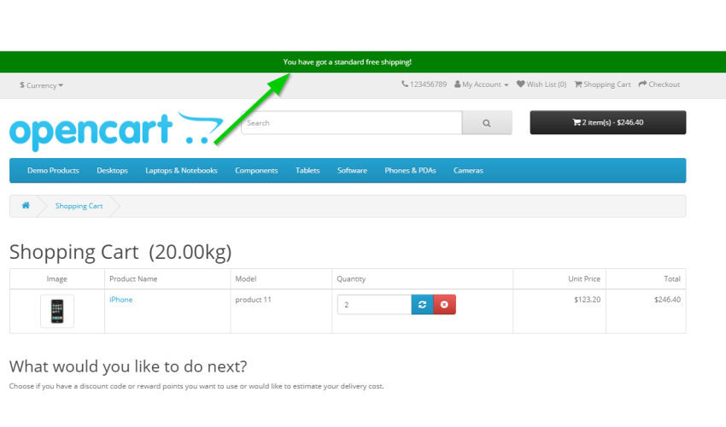
Task: Click Shopping Cart breadcrumb link
Action: [x=79, y=206]
